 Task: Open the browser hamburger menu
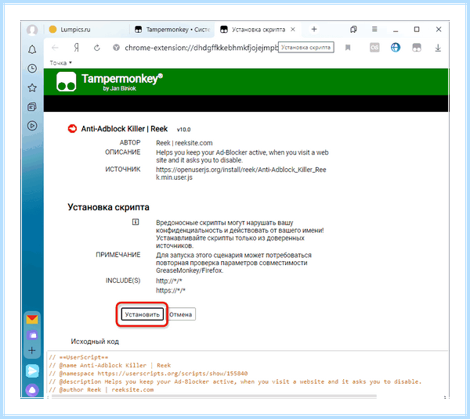tap(374, 29)
